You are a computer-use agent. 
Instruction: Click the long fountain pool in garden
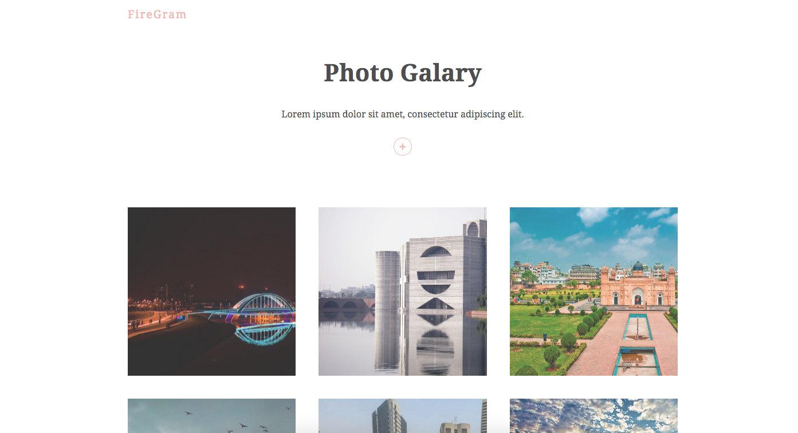tap(636, 343)
